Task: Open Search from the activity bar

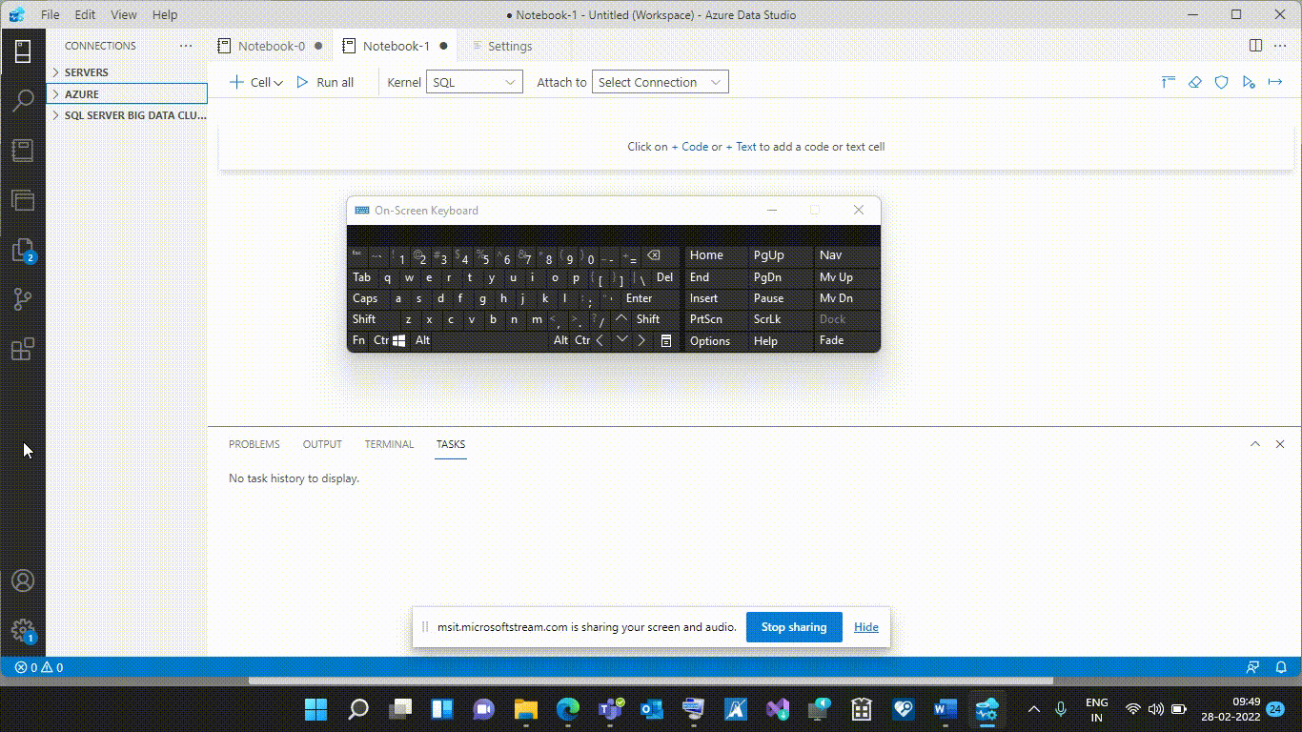Action: (23, 100)
